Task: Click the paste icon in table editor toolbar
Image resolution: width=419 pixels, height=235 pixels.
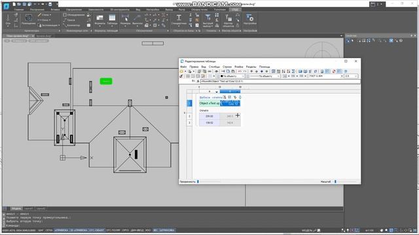Action: point(233,71)
